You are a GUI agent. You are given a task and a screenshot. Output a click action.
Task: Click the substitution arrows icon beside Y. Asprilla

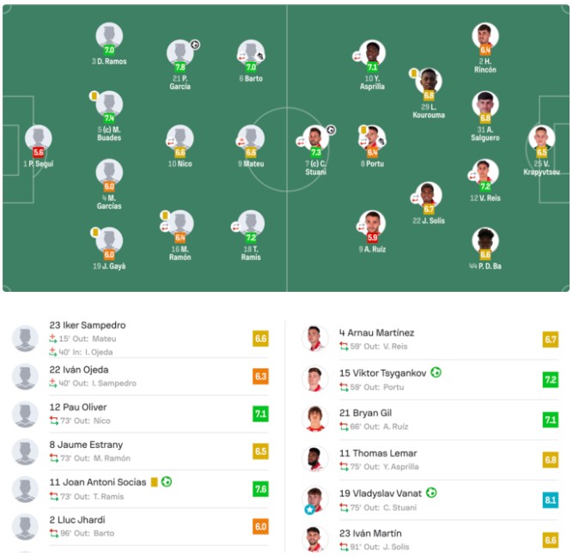point(357,56)
